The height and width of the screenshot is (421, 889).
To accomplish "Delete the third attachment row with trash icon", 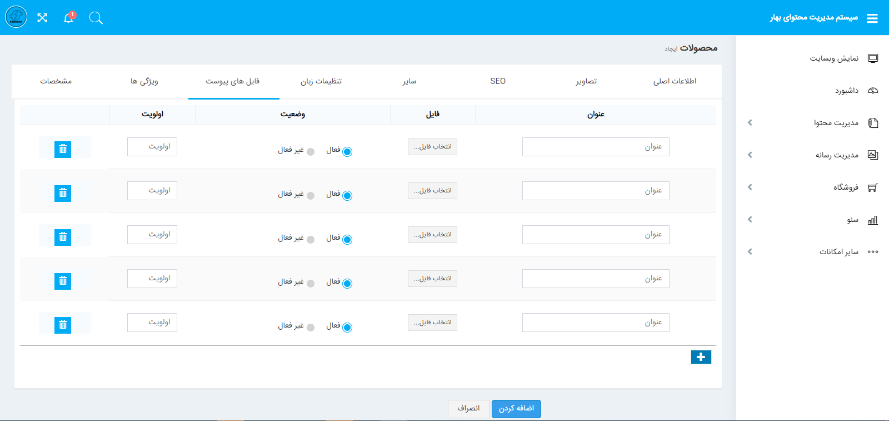I will (x=63, y=237).
